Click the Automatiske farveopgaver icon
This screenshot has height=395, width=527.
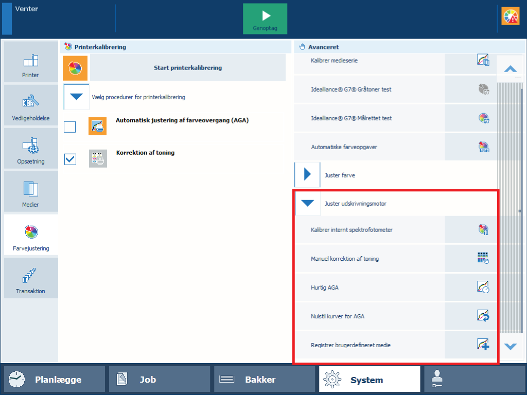coord(483,147)
